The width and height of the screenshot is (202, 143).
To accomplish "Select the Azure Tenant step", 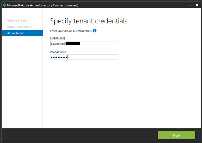I will coord(22,33).
